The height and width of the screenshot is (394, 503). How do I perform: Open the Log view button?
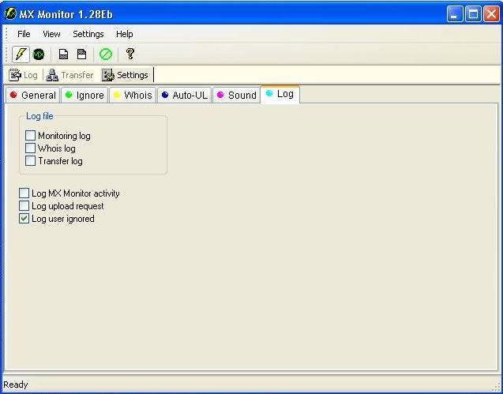pos(23,75)
